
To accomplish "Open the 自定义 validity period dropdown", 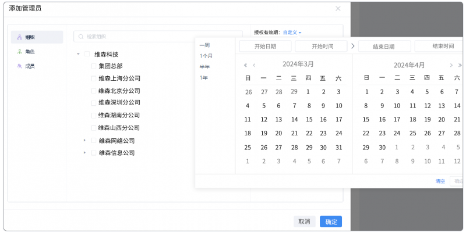I will (292, 32).
